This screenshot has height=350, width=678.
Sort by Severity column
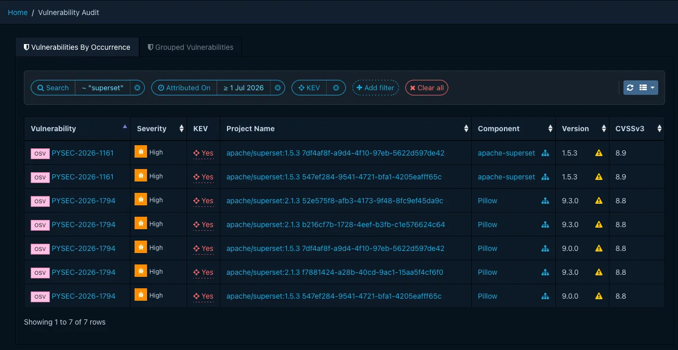point(158,129)
